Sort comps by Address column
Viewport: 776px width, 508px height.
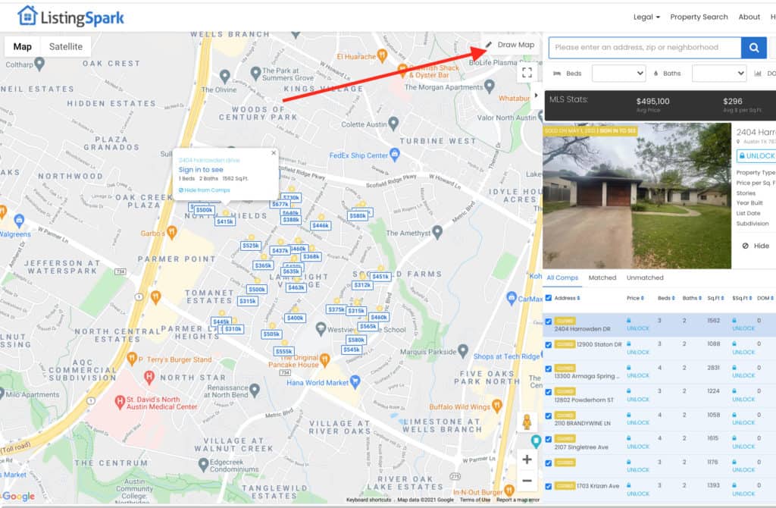coord(567,298)
